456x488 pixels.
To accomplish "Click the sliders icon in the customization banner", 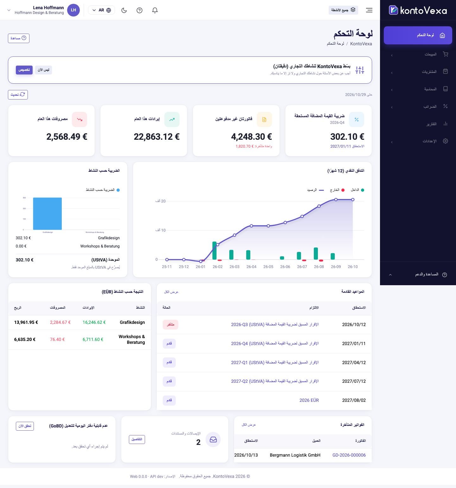I will click(x=360, y=70).
